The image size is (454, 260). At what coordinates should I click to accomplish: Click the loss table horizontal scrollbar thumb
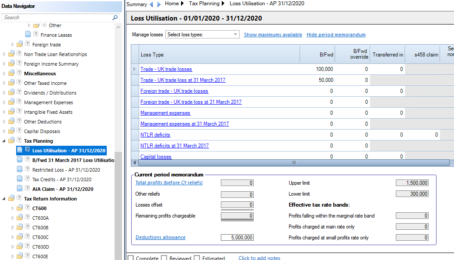pos(294,162)
